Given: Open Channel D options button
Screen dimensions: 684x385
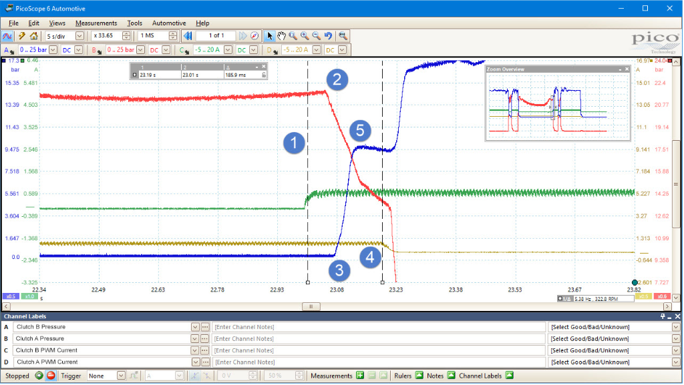Looking at the screenshot, I should tap(272, 51).
